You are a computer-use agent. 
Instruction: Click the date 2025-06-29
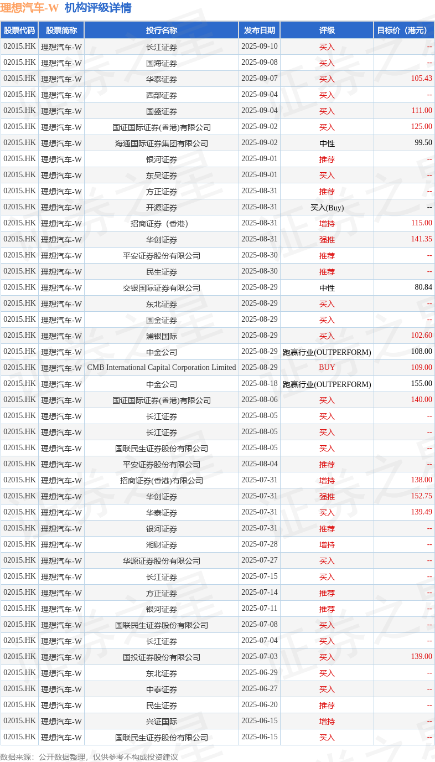pos(260,673)
